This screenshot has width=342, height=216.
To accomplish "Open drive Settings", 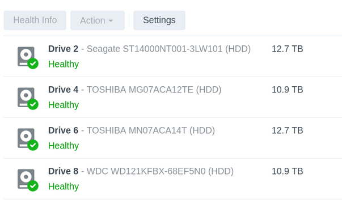I will 159,20.
